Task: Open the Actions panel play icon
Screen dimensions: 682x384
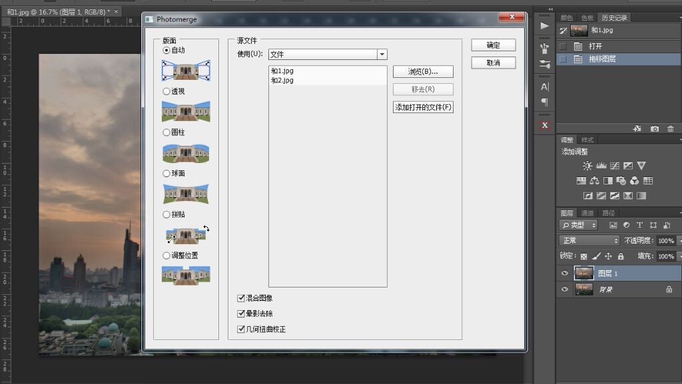Action: (544, 26)
